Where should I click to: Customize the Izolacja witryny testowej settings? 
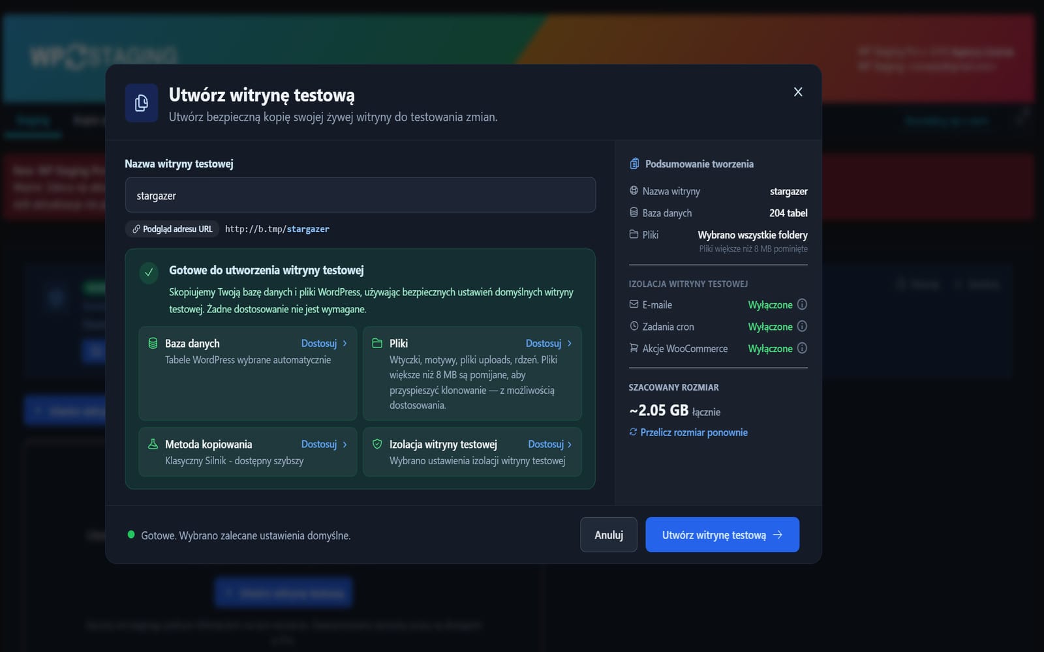[x=546, y=444]
